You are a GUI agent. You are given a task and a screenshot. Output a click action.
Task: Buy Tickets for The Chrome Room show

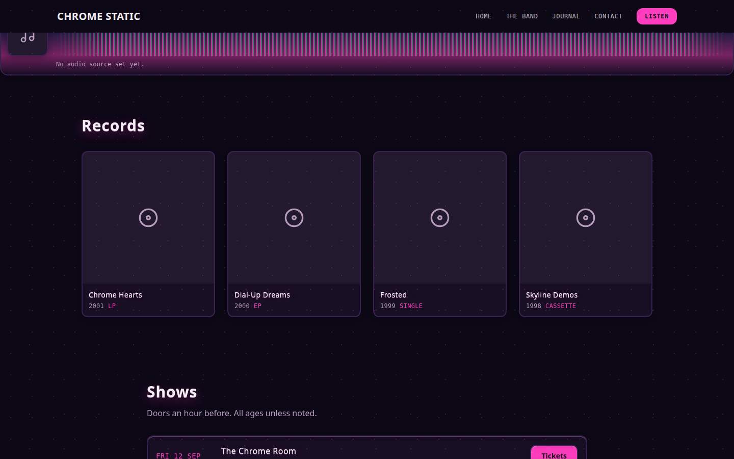554,453
